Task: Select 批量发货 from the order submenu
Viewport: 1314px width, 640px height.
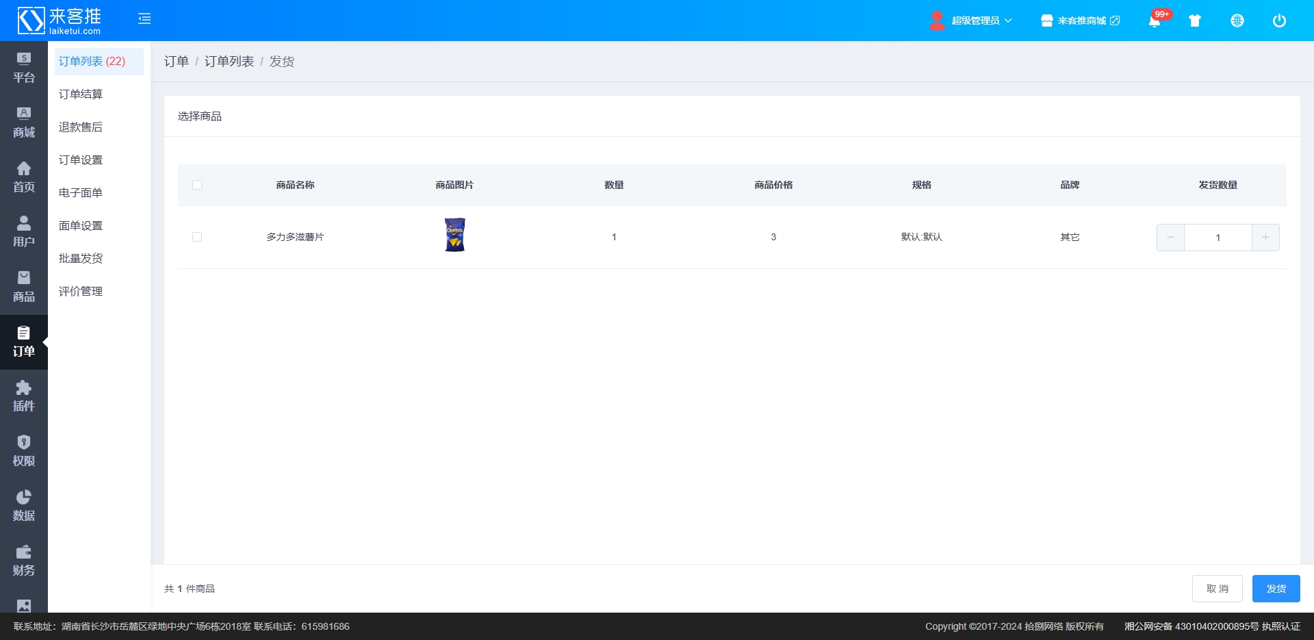Action: [81, 259]
